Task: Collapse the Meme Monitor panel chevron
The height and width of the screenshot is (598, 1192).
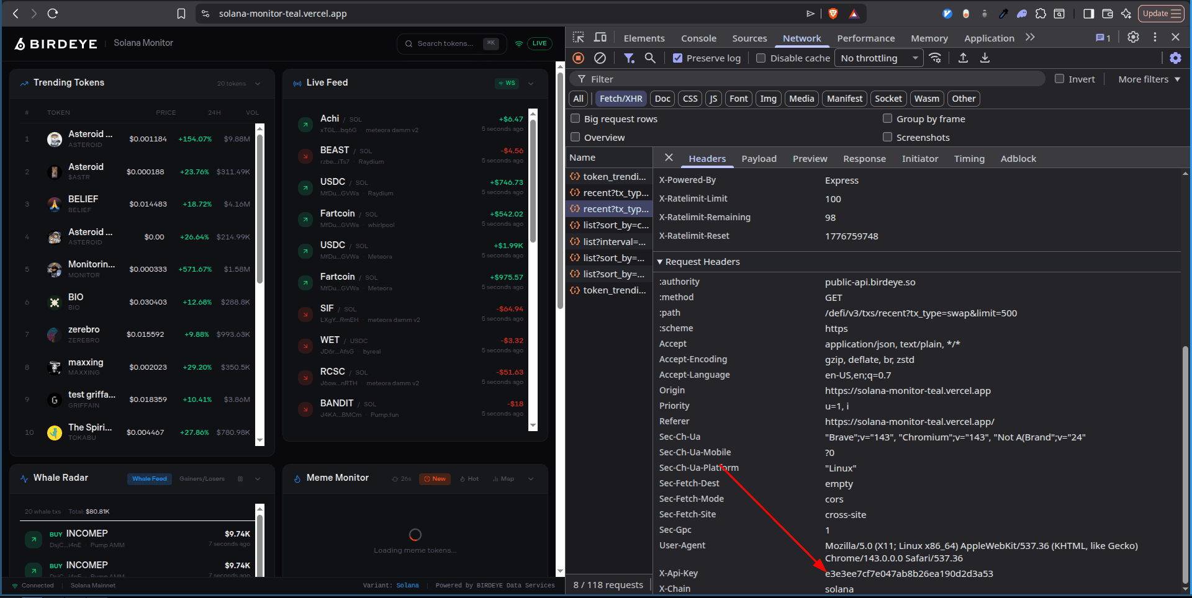Action: tap(531, 479)
